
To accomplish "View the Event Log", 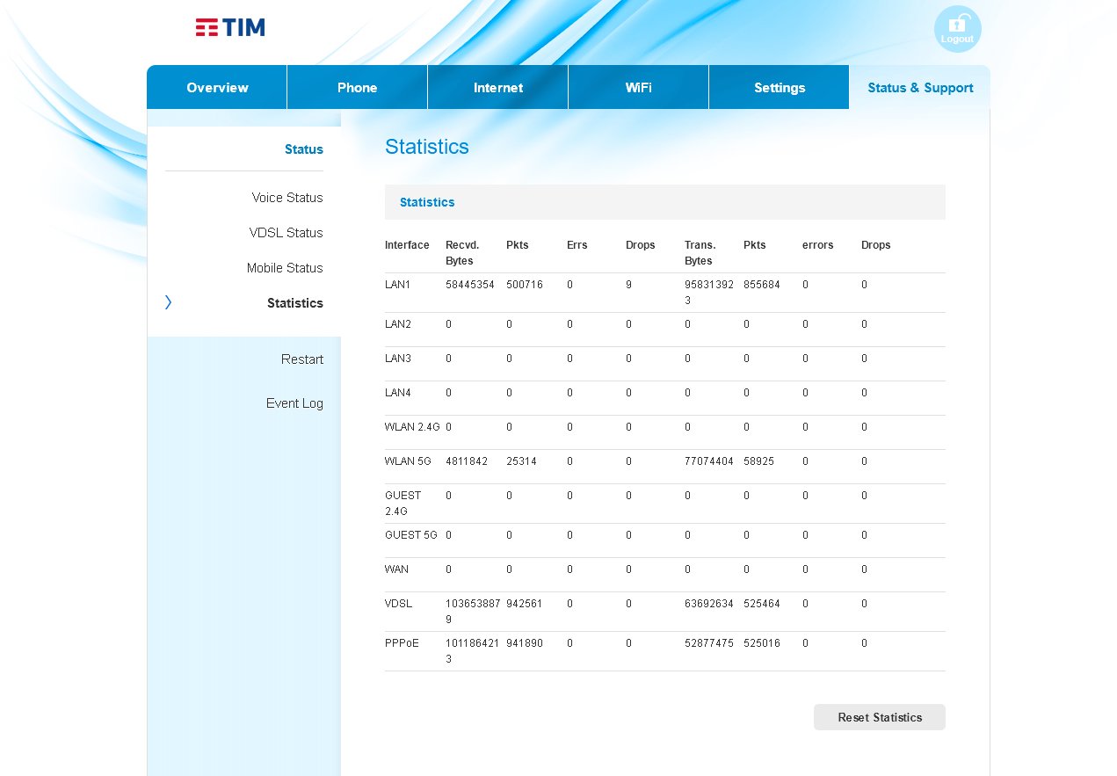I will point(294,403).
